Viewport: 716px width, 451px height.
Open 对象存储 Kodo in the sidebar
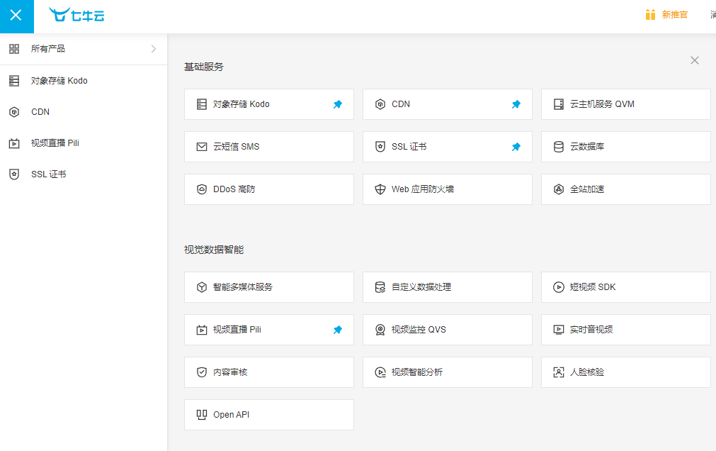coord(84,81)
